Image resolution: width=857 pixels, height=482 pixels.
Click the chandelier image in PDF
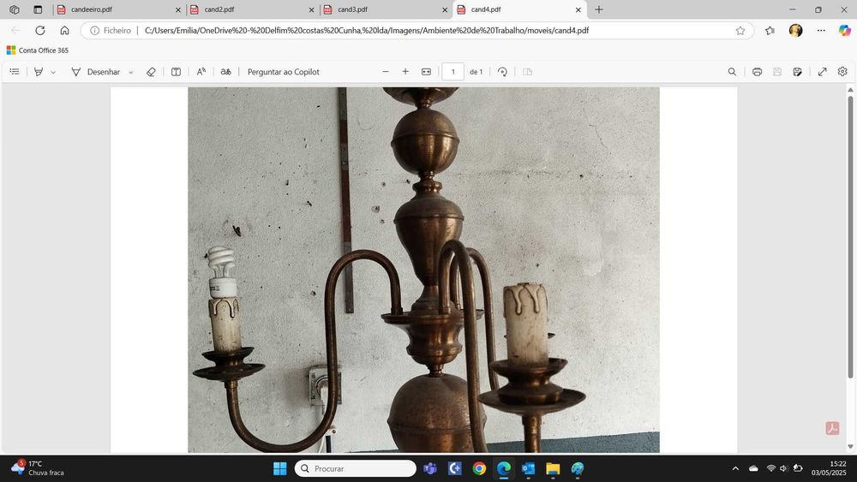[423, 270]
